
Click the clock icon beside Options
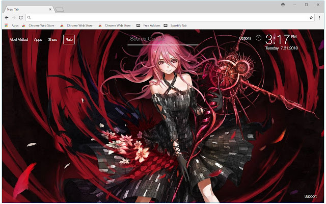tap(258, 38)
